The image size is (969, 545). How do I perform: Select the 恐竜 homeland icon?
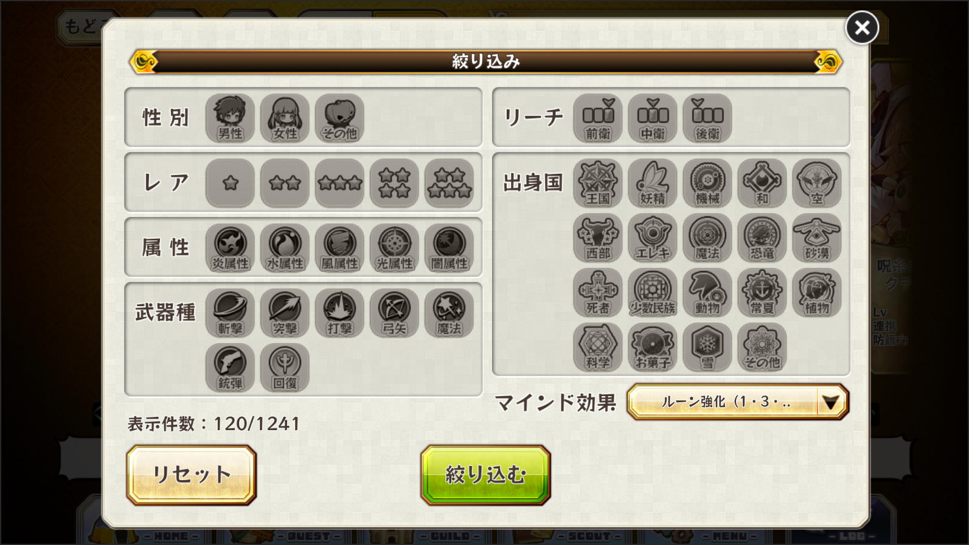pos(762,238)
